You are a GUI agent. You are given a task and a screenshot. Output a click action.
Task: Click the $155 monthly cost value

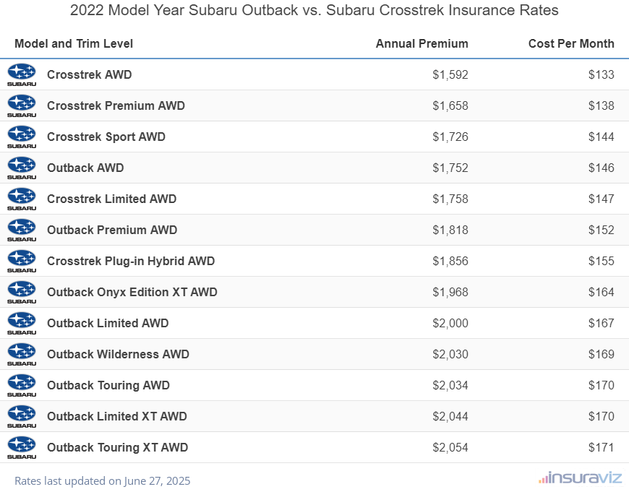pos(602,261)
